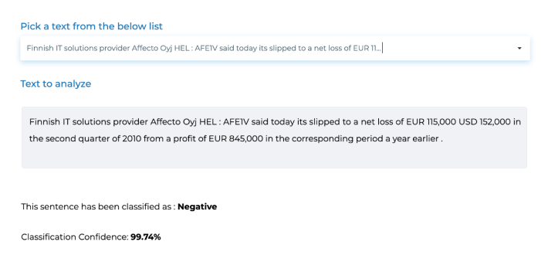Viewport: 548px width, 279px height.
Task: Click the selected Finnish IT solutions text in the combo box
Action: coord(204,49)
